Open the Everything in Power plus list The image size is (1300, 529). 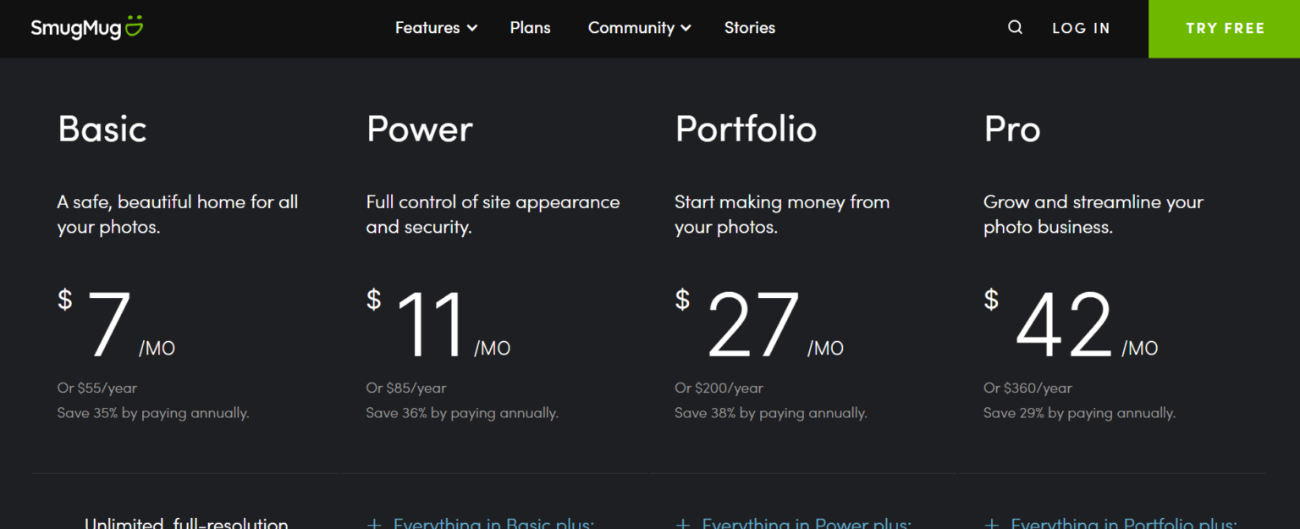click(805, 524)
